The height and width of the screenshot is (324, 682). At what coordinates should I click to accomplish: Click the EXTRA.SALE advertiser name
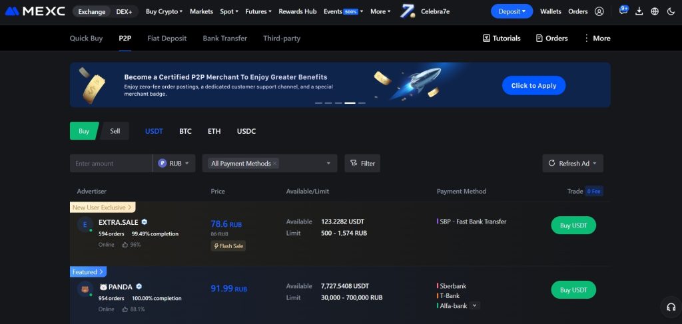[119, 222]
